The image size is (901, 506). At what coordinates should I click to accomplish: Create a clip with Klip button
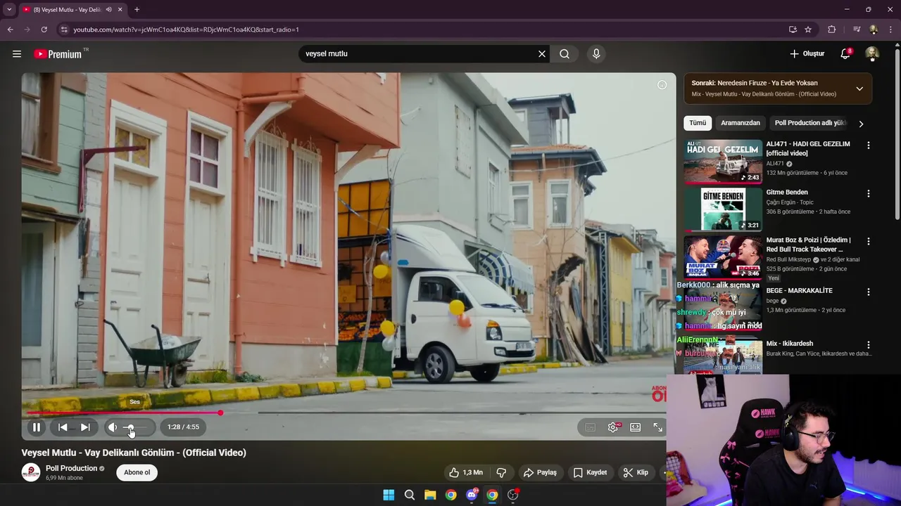[x=636, y=472]
